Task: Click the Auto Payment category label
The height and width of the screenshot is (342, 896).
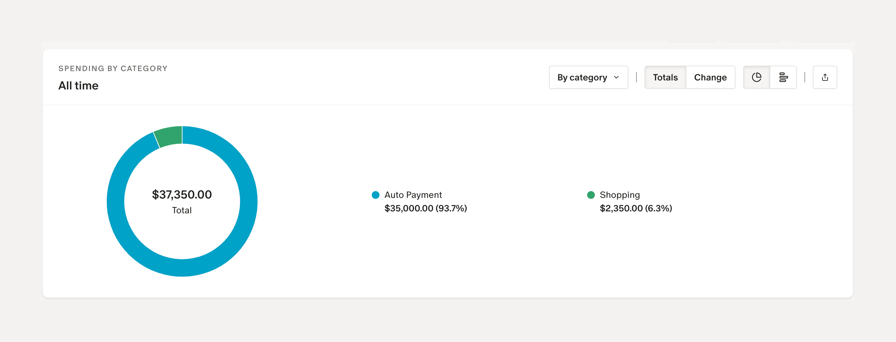Action: [413, 195]
